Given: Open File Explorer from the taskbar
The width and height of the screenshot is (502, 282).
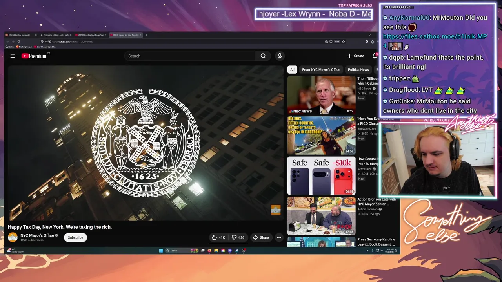Looking at the screenshot, I should click(x=216, y=251).
